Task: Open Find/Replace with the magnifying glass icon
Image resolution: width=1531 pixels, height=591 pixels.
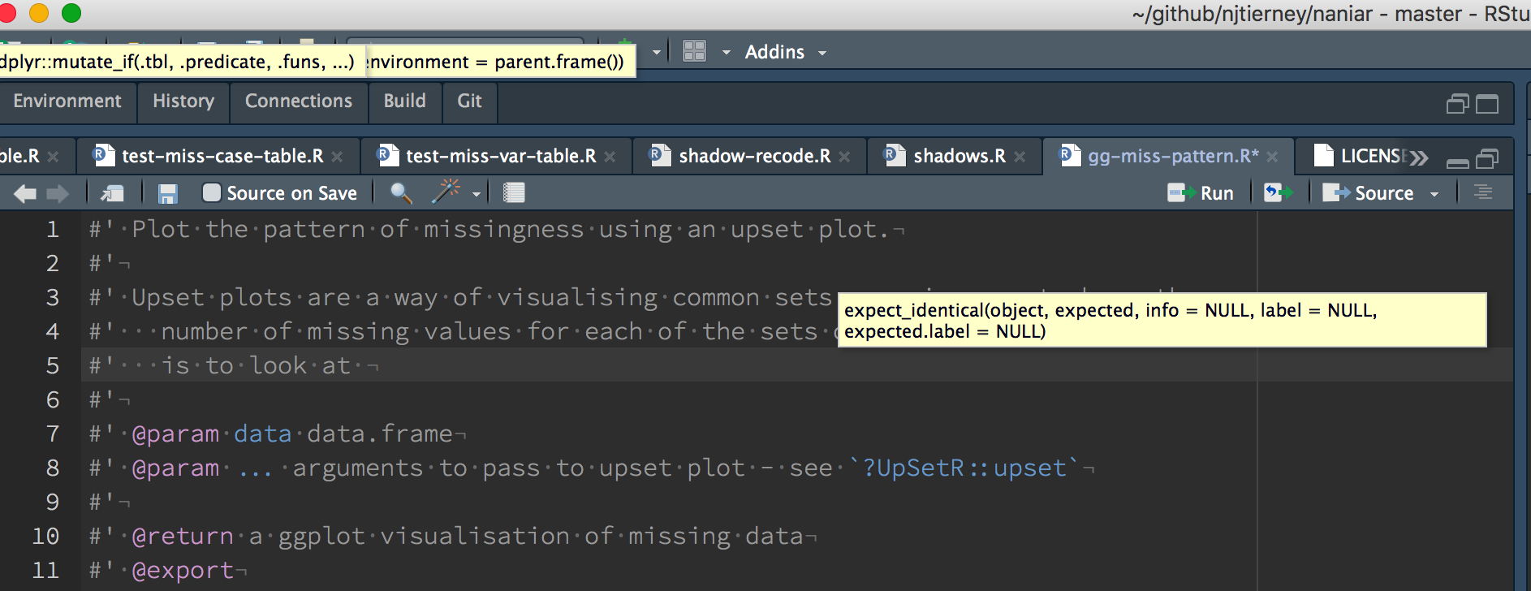Action: [x=399, y=192]
